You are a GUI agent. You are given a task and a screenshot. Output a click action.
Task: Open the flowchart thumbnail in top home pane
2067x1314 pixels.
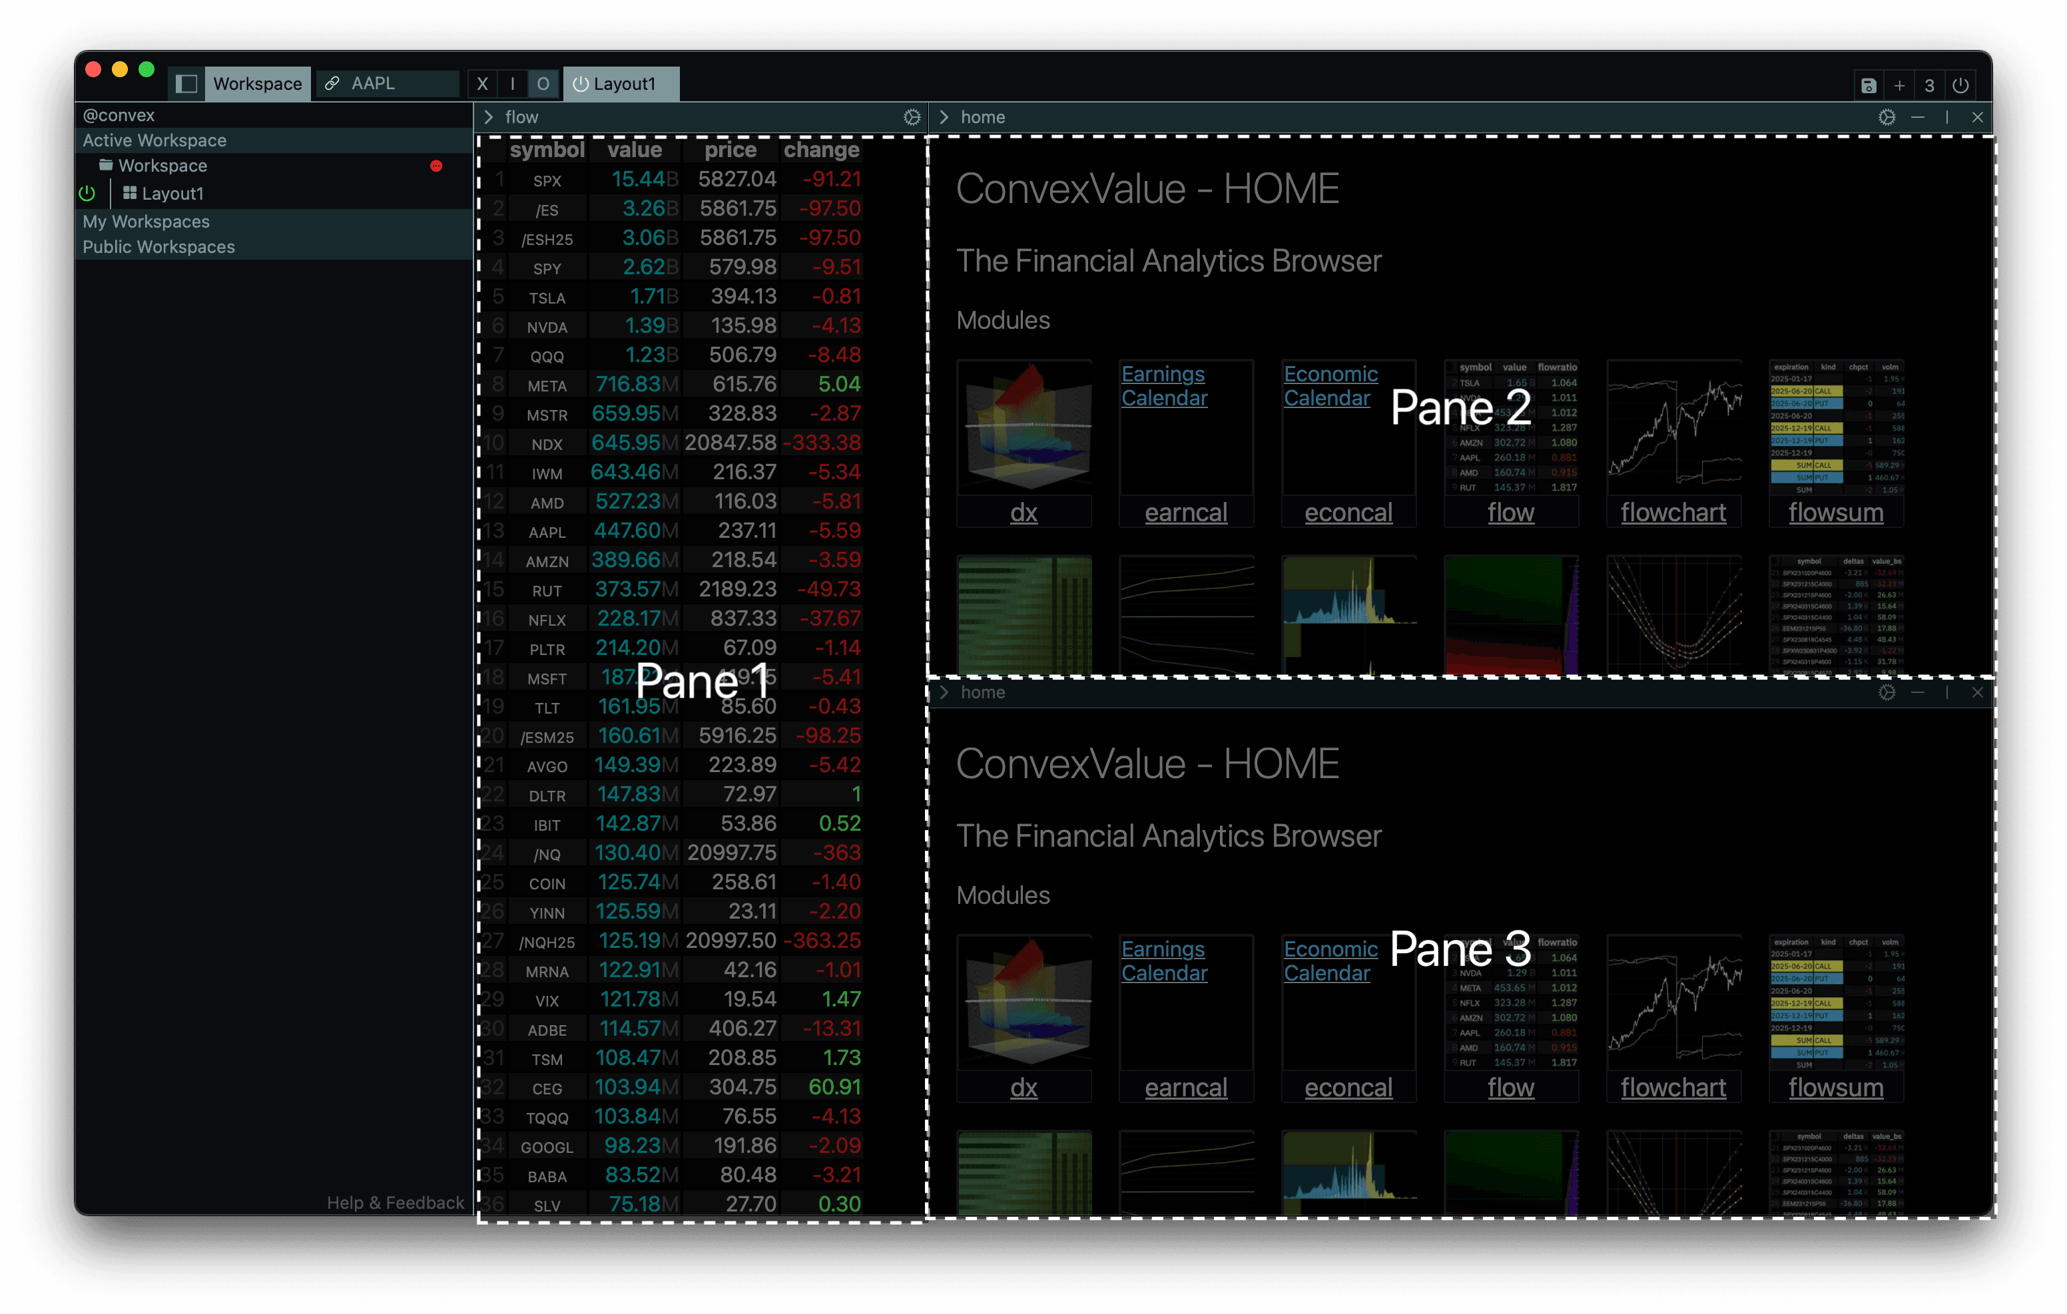point(1674,427)
